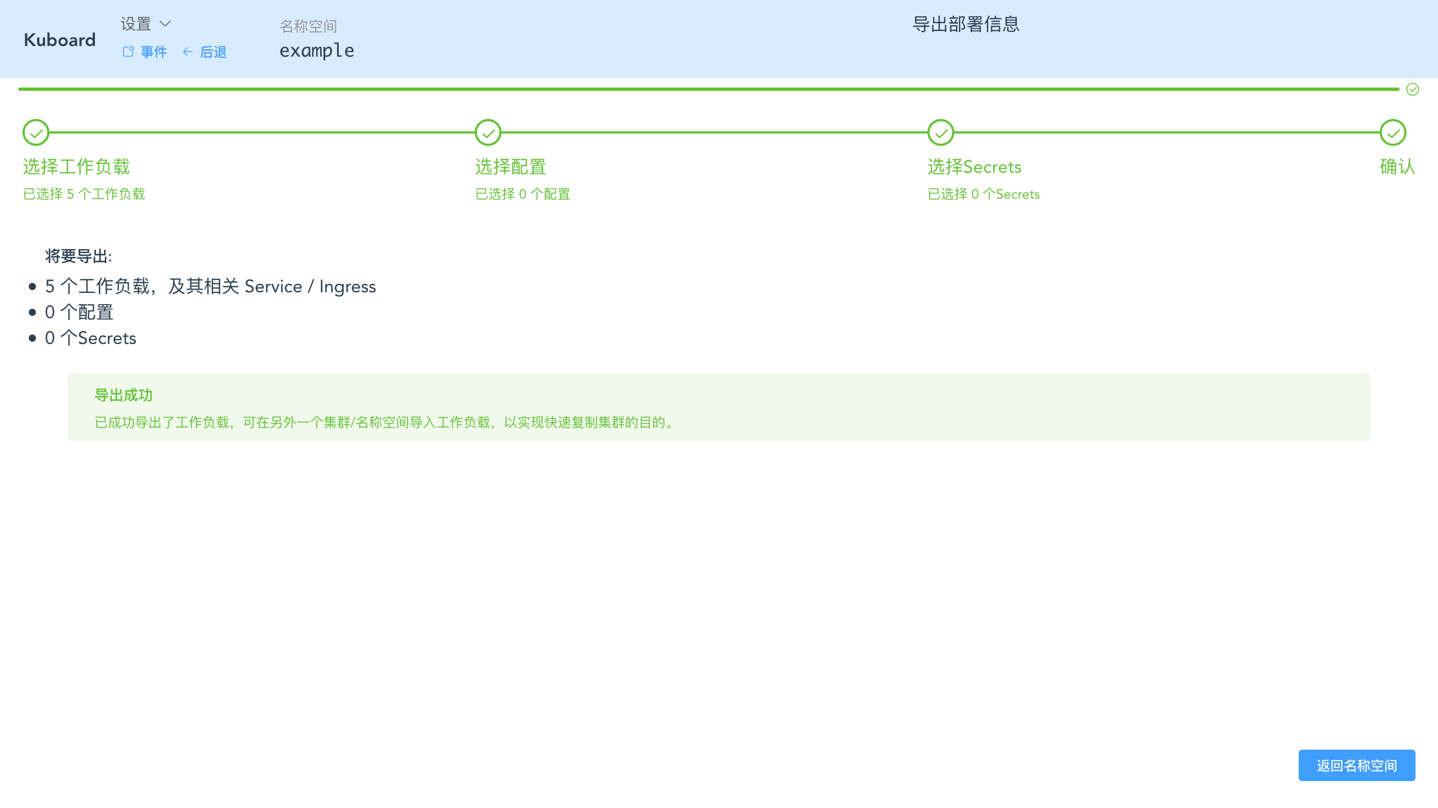
Task: Expand the namespace selector showing example
Action: 317,50
